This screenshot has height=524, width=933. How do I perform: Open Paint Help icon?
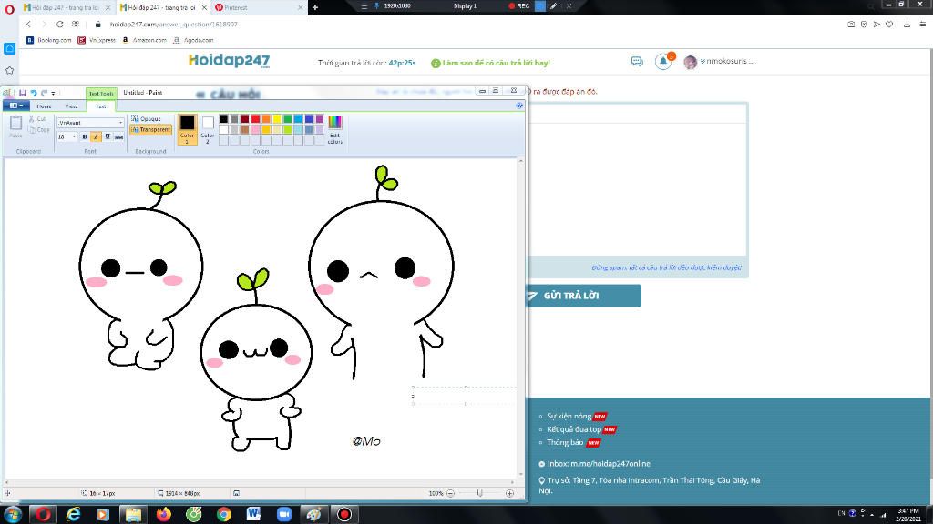click(519, 106)
